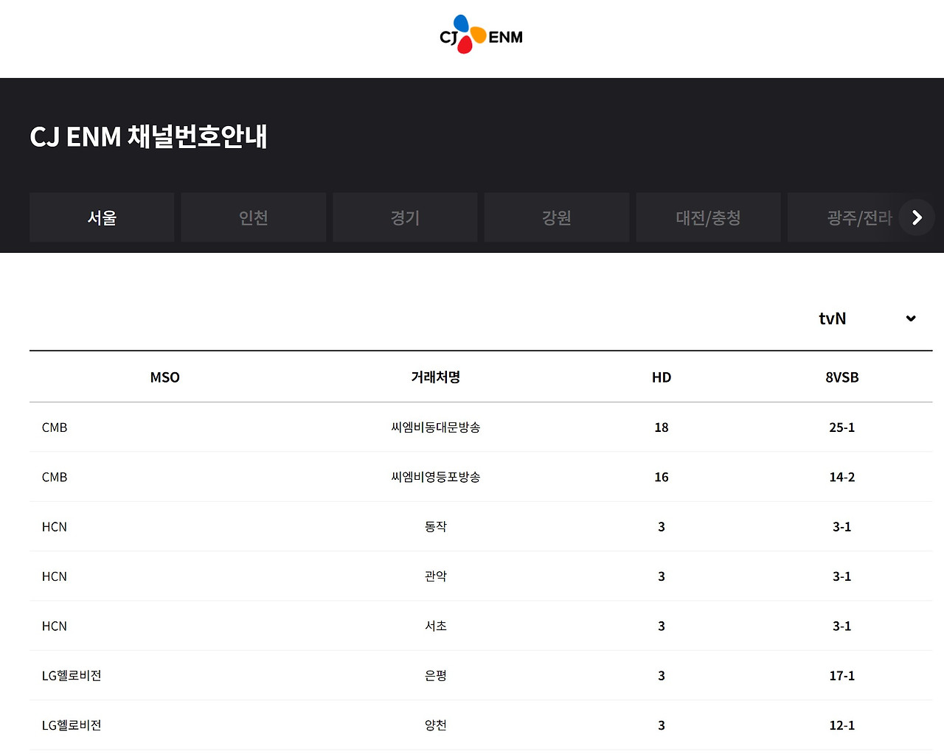944x754 pixels.
Task: Click the LG헬로비전 은평 entry
Action: pos(436,675)
